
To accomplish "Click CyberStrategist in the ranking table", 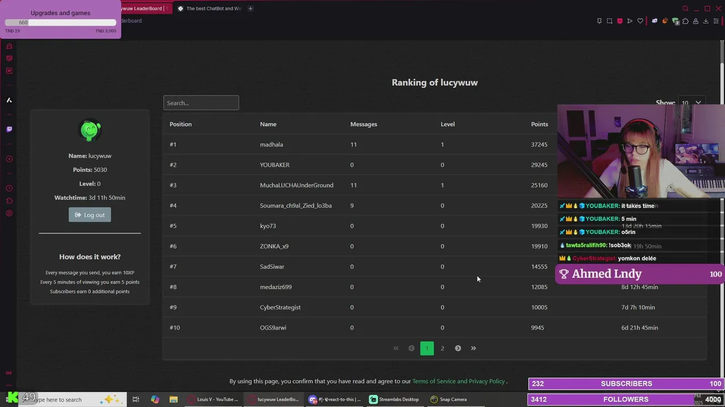I will click(x=280, y=308).
